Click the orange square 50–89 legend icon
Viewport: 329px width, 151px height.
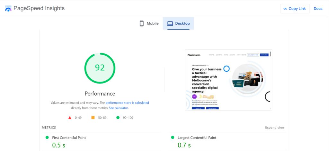(93, 118)
